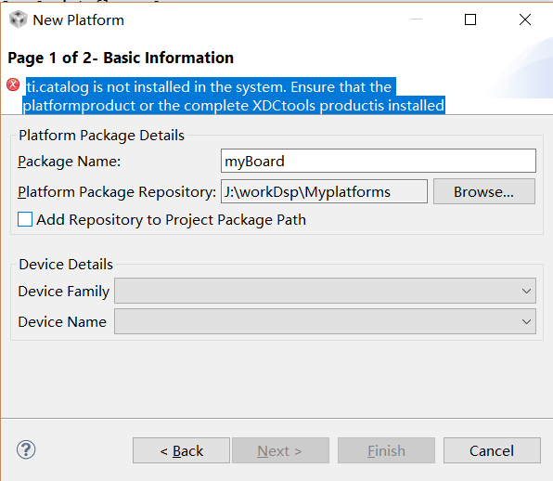Open the Device Name dropdown
The height and width of the screenshot is (481, 553).
tap(325, 321)
